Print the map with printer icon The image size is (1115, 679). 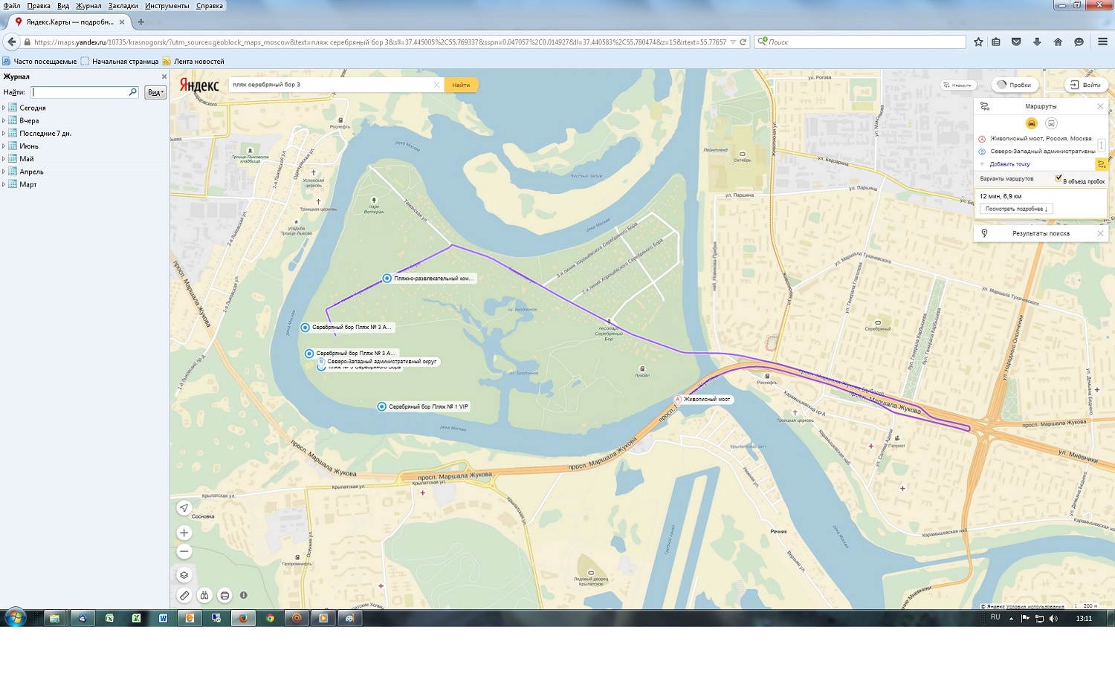pyautogui.click(x=224, y=595)
